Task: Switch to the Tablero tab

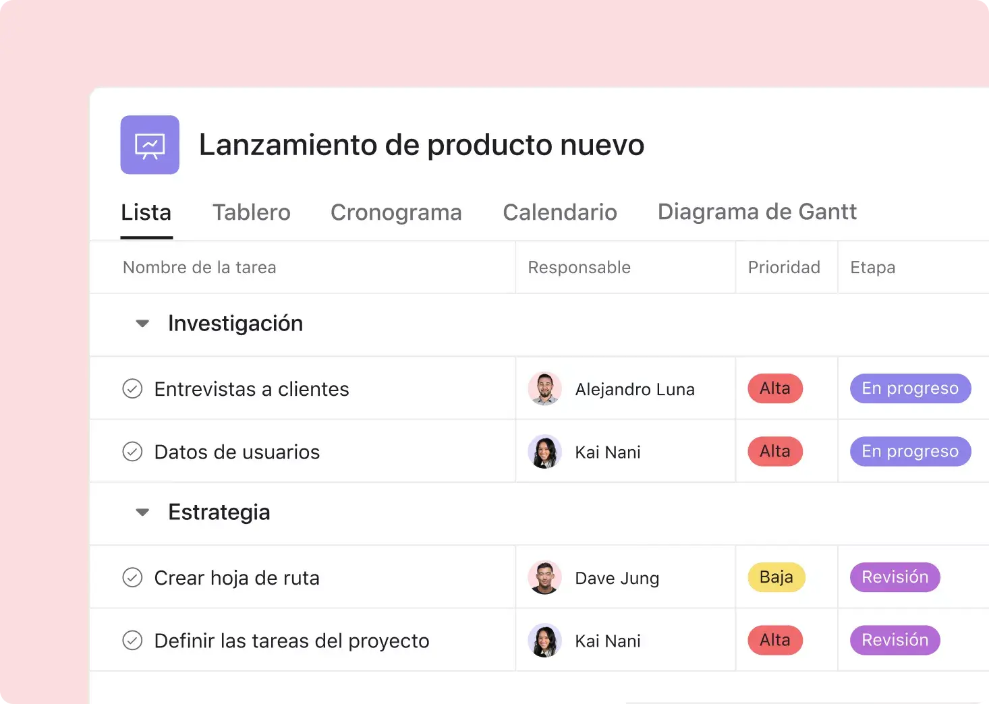Action: [x=251, y=212]
